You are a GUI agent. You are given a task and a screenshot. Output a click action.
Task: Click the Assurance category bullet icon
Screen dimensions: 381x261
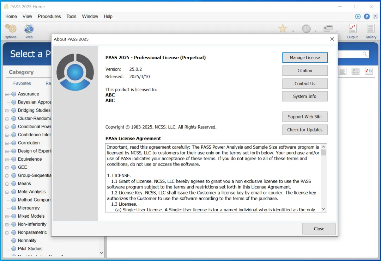(x=14, y=94)
